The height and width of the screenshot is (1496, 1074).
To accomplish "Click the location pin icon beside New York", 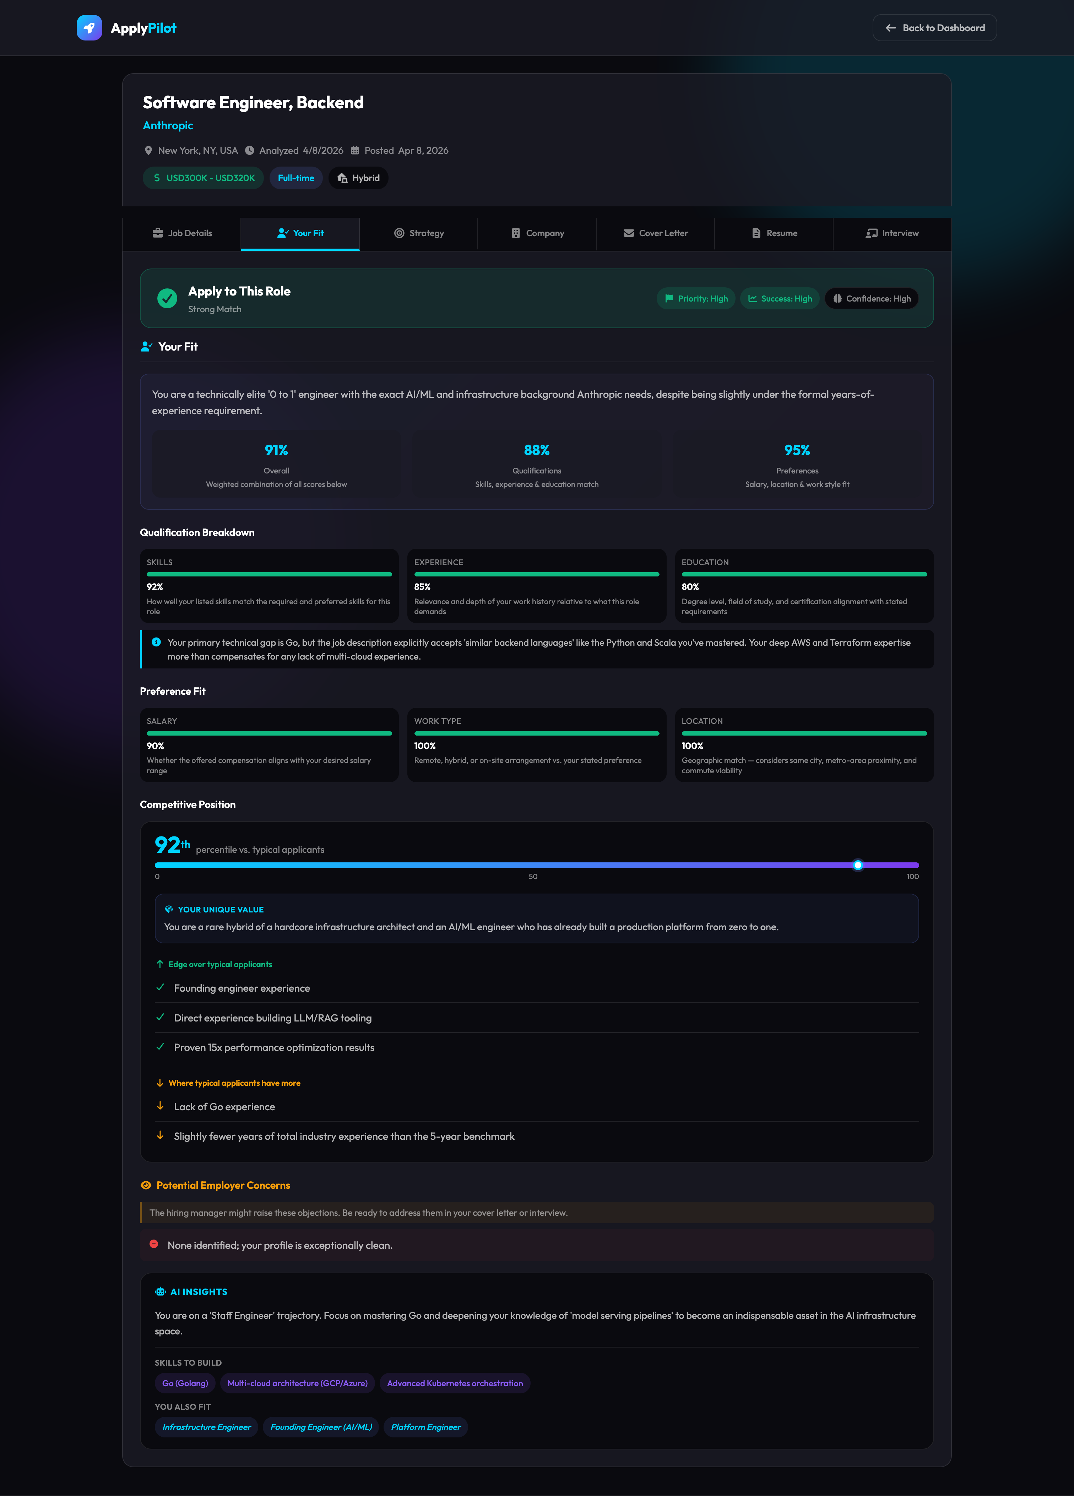I will 148,150.
